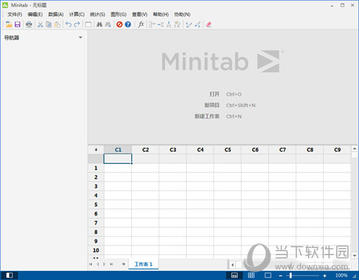Open the fx formula assignment icon
This screenshot has width=359, height=280.
[x=141, y=24]
